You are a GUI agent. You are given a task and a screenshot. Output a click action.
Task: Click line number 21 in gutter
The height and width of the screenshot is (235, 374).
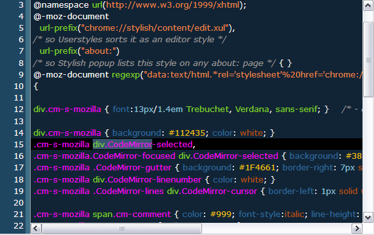[x=19, y=215]
